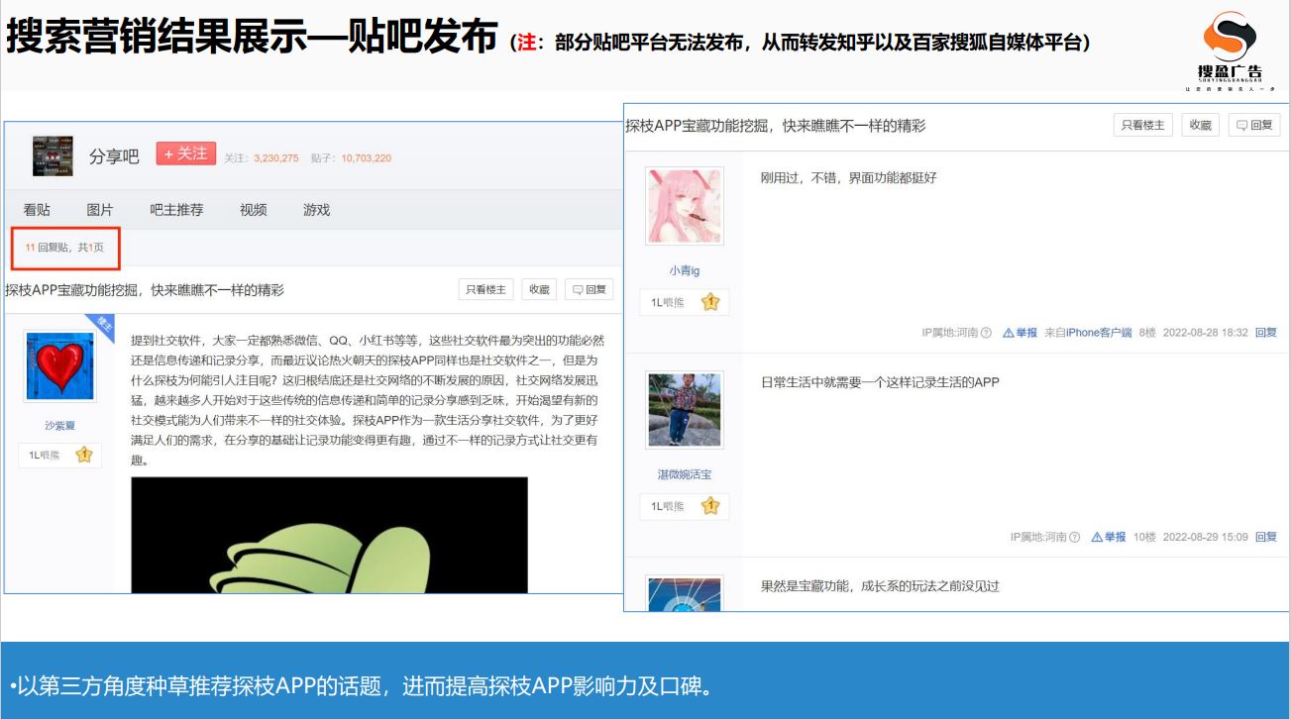Click the 来自iPhone客户端 link
This screenshot has height=719, width=1291.
tap(1088, 334)
